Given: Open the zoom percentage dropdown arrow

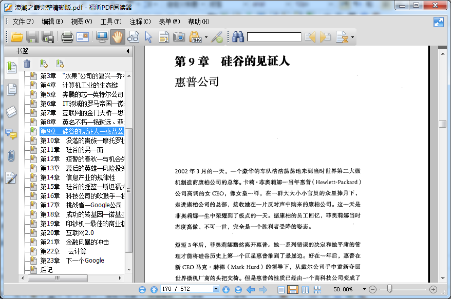Looking at the screenshot, I should 364,289.
